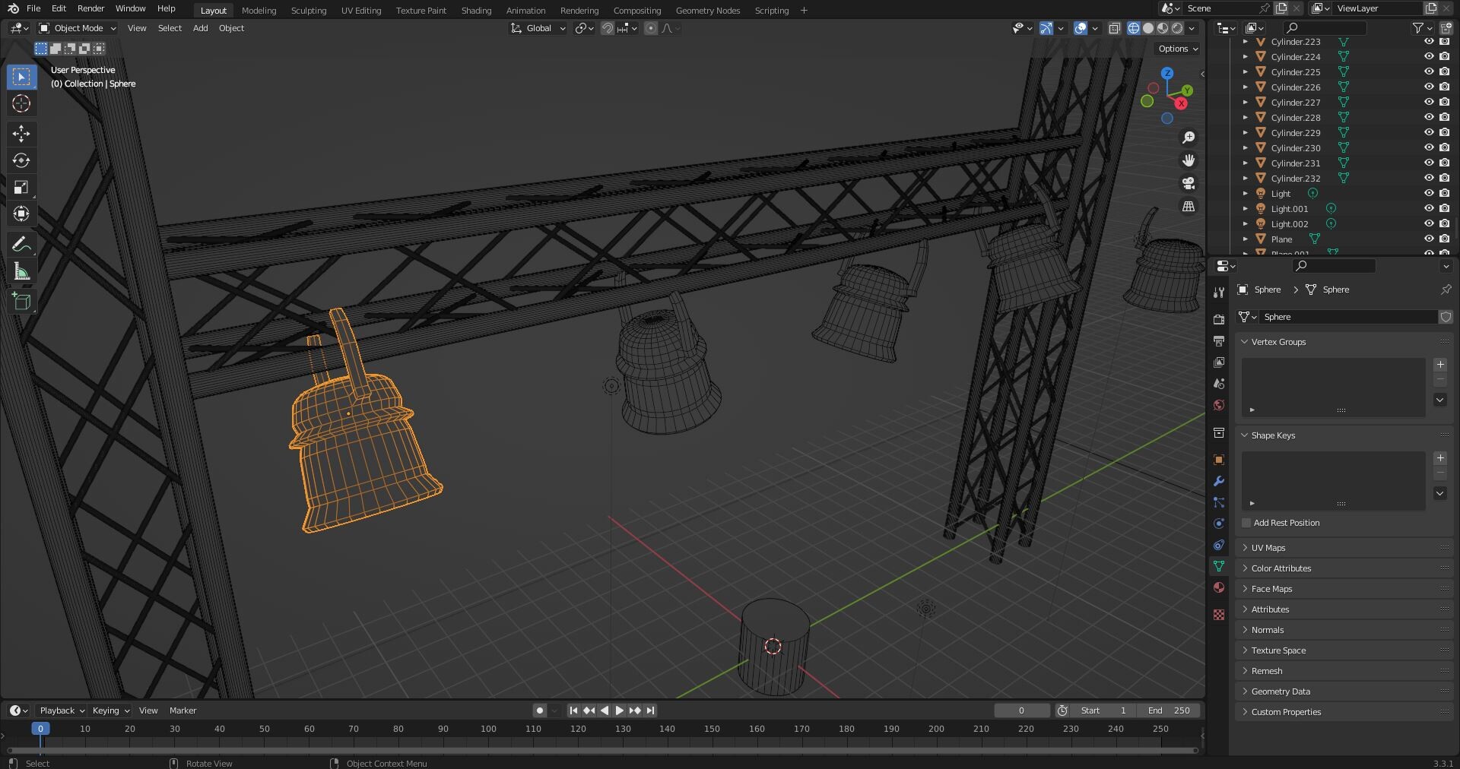Open the Render menu
Image resolution: width=1460 pixels, height=769 pixels.
coord(90,8)
